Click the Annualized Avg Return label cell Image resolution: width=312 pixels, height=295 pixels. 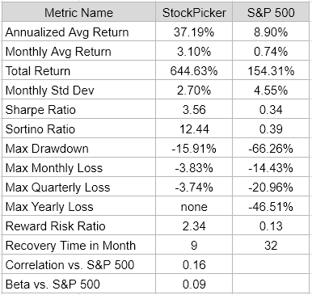tap(78, 32)
